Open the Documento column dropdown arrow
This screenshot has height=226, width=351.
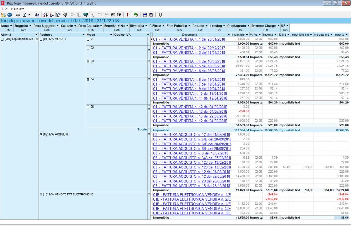pyautogui.click(x=229, y=35)
